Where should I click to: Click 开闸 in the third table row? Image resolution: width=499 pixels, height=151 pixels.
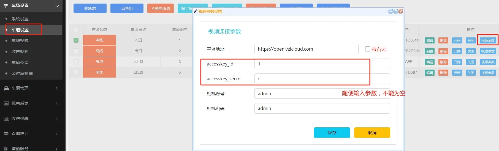click(x=457, y=62)
